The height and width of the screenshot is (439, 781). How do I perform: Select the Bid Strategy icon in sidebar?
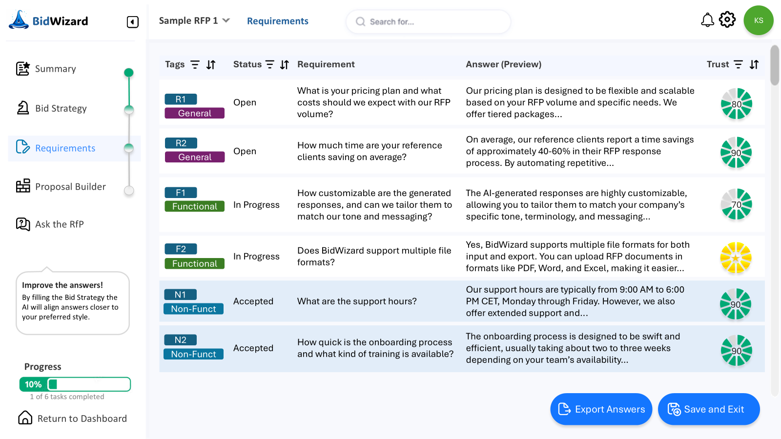coord(22,108)
